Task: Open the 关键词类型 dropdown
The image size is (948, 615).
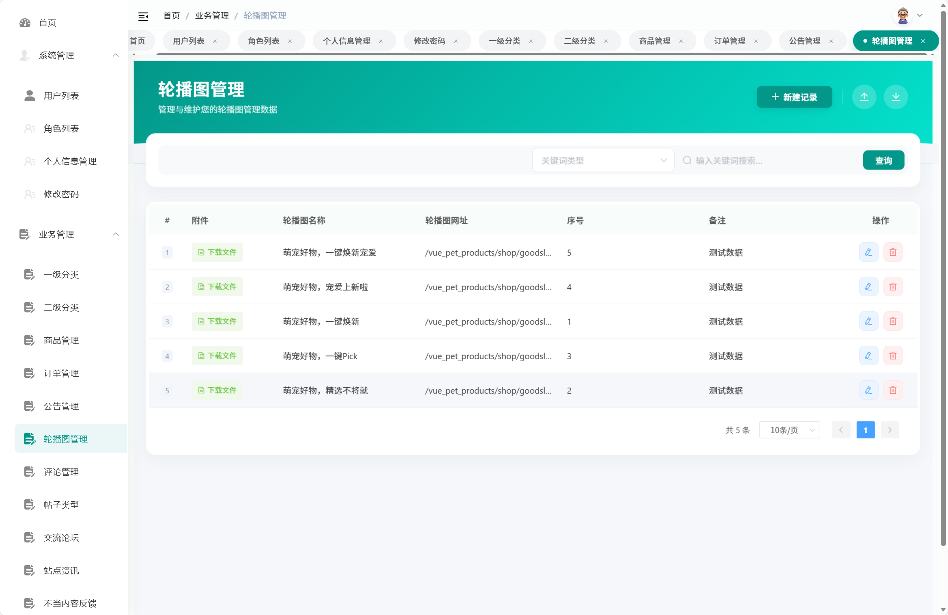Action: pyautogui.click(x=603, y=160)
